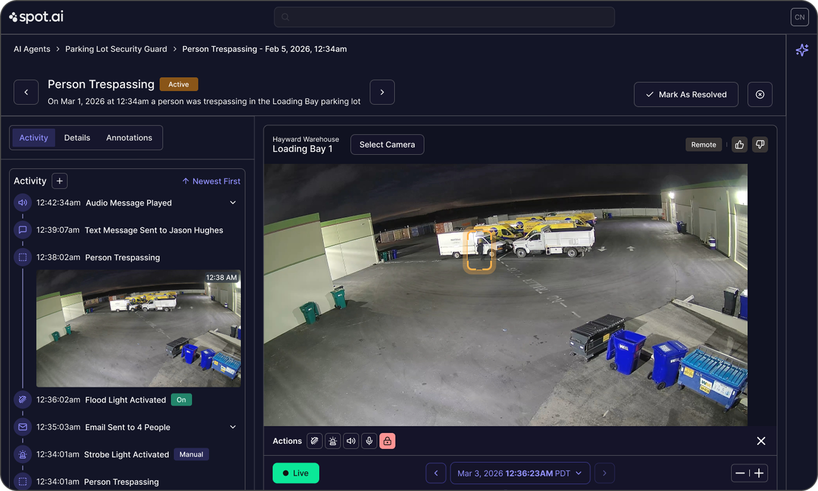Click chat icon beside Text Message Sent
Viewport: 818px width, 491px height.
click(22, 230)
